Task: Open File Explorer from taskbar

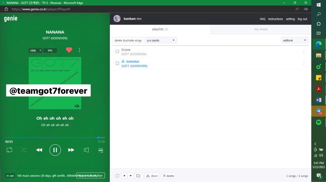Action: coord(319,55)
